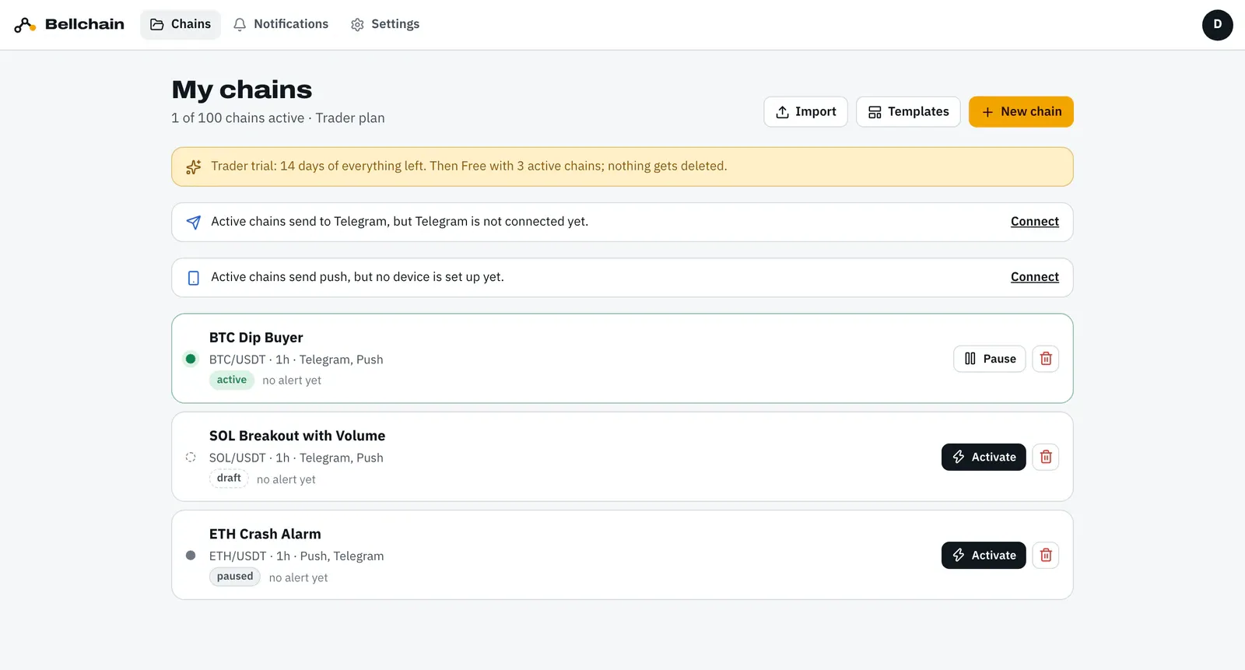Click '1 of 100 chains active · Trader plan' text

(279, 118)
